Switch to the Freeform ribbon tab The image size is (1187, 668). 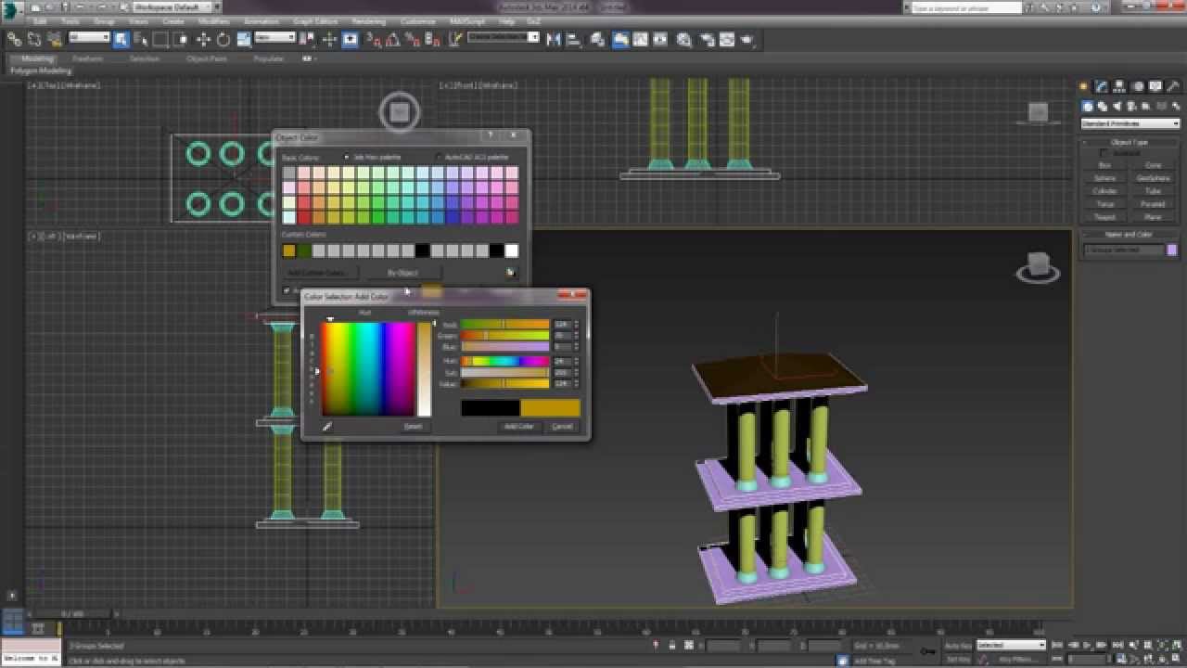click(x=88, y=58)
